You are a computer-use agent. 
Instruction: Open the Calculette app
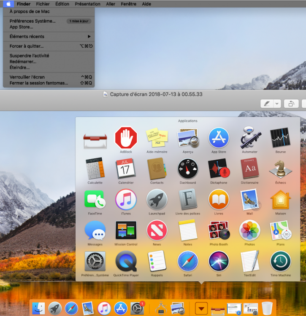click(95, 169)
